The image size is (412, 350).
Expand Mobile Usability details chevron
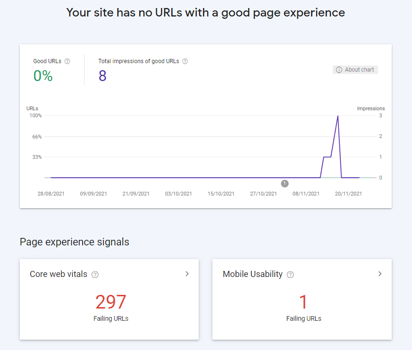(380, 274)
